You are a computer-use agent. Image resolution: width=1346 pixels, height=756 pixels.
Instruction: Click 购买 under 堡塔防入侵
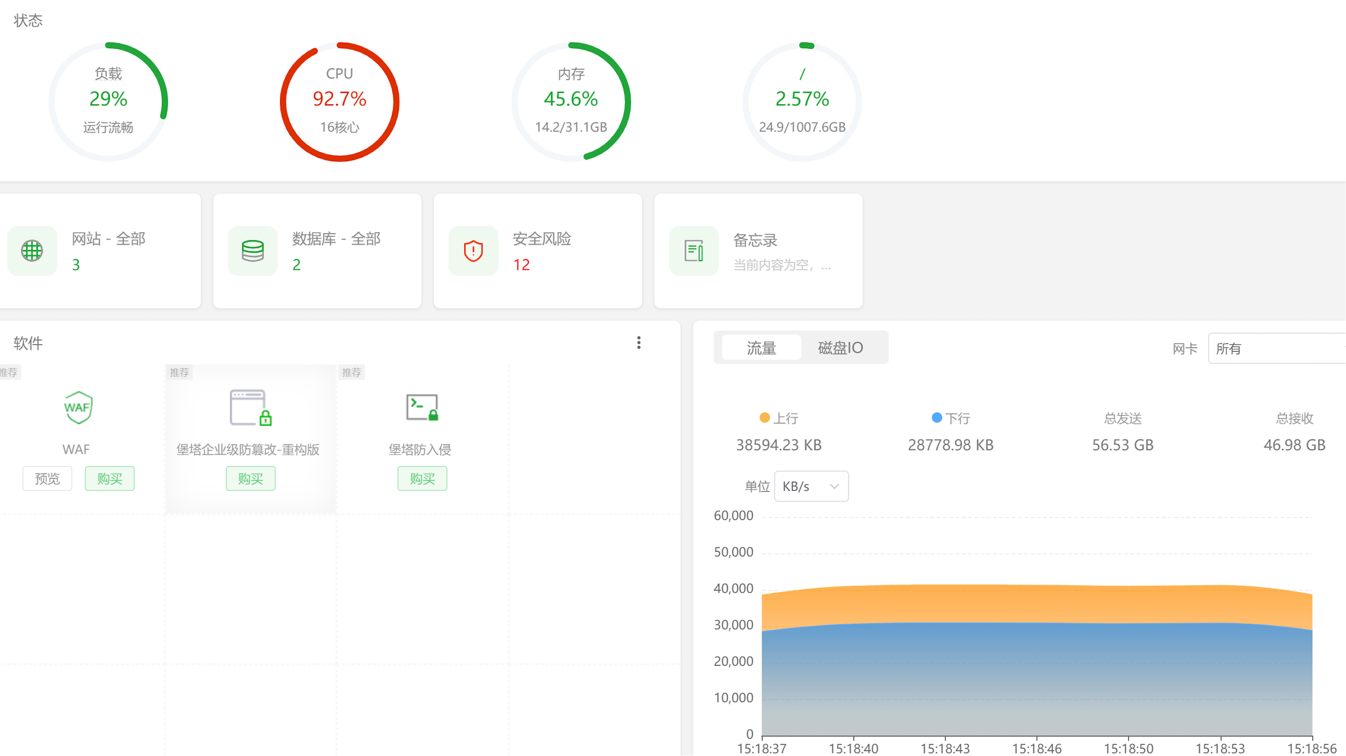[x=422, y=478]
